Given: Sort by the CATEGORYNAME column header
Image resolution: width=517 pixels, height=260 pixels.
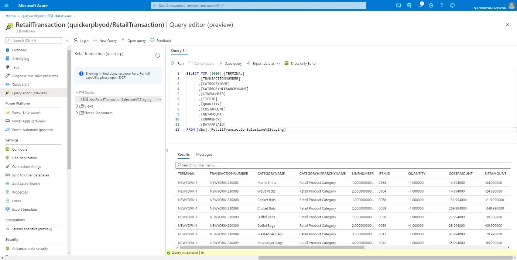Looking at the screenshot, I should [271, 174].
